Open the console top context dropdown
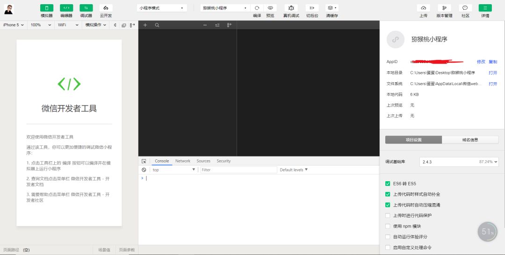 click(x=173, y=170)
